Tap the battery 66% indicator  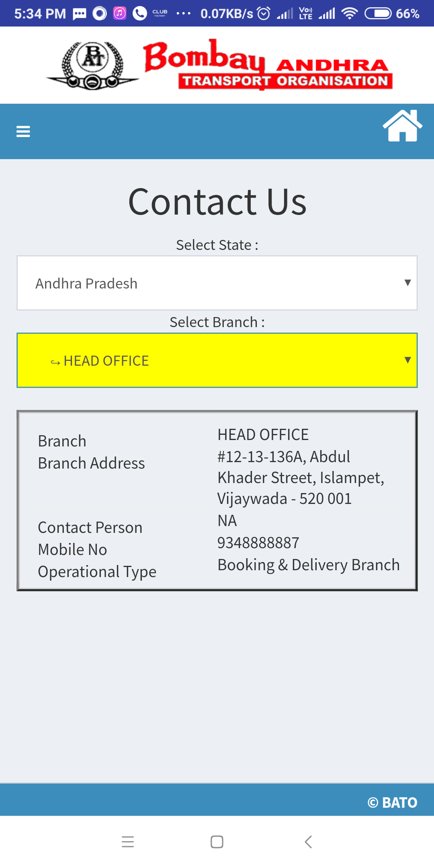coord(392,14)
